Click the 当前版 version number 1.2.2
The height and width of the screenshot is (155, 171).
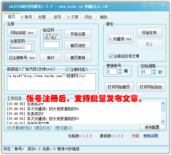(x=87, y=136)
